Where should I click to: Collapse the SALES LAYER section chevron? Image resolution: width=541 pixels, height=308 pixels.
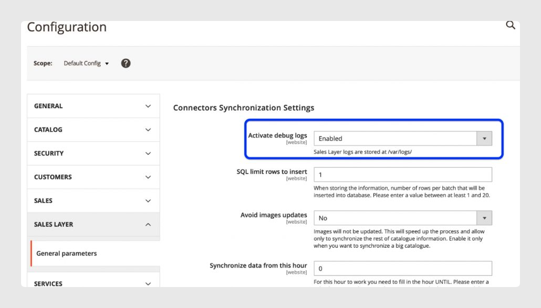coord(148,225)
